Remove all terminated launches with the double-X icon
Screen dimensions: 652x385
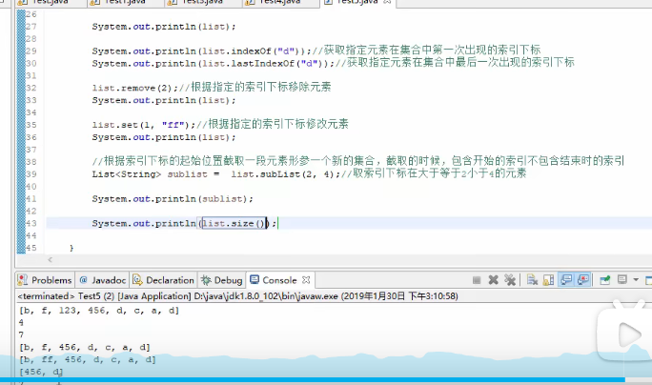pos(510,280)
